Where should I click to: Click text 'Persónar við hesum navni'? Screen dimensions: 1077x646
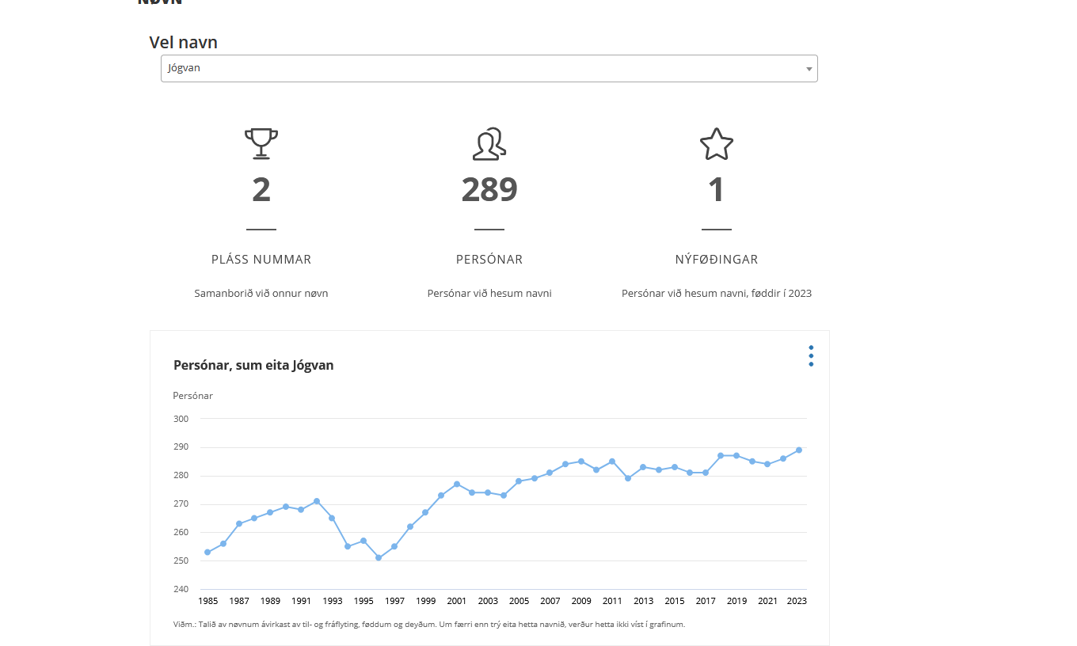489,293
